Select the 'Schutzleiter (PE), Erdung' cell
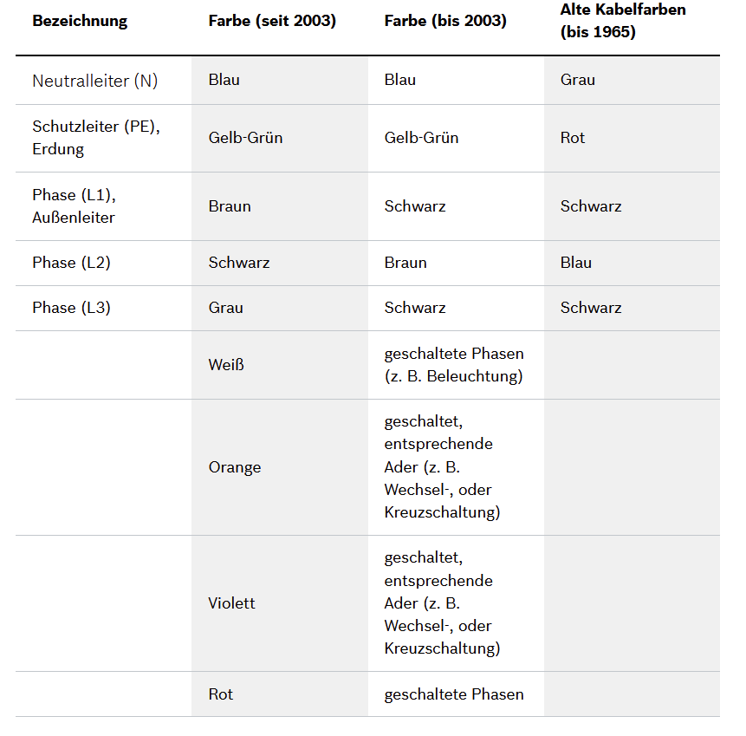The height and width of the screenshot is (736, 746). (97, 138)
